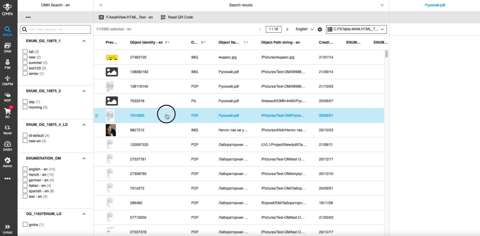Enable the 'morning' filter checkbox
Image resolution: width=480 pixels, height=236 pixels.
click(x=25, y=107)
